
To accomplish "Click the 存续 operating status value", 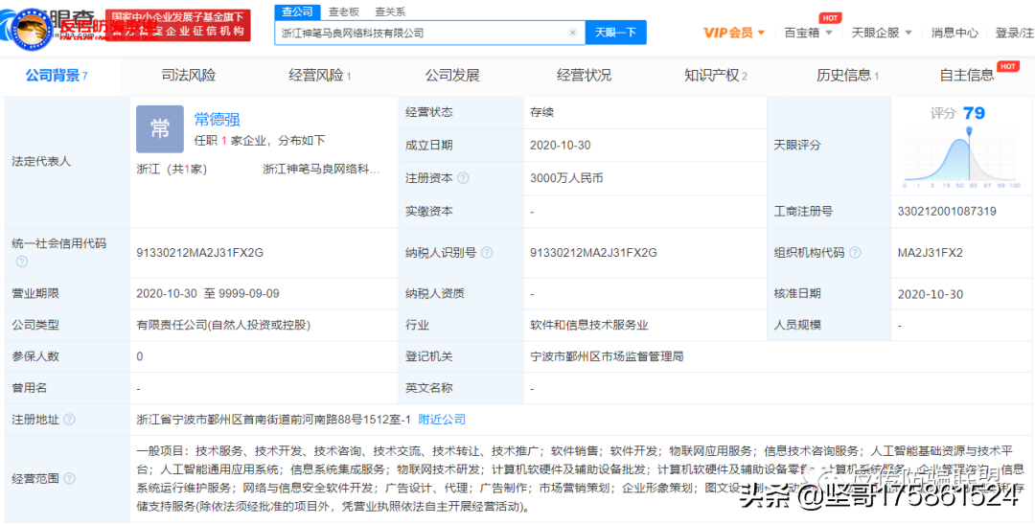I will click(x=541, y=112).
